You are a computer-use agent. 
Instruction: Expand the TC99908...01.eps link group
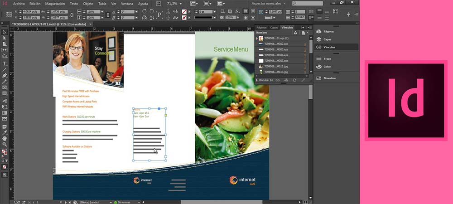(257, 39)
